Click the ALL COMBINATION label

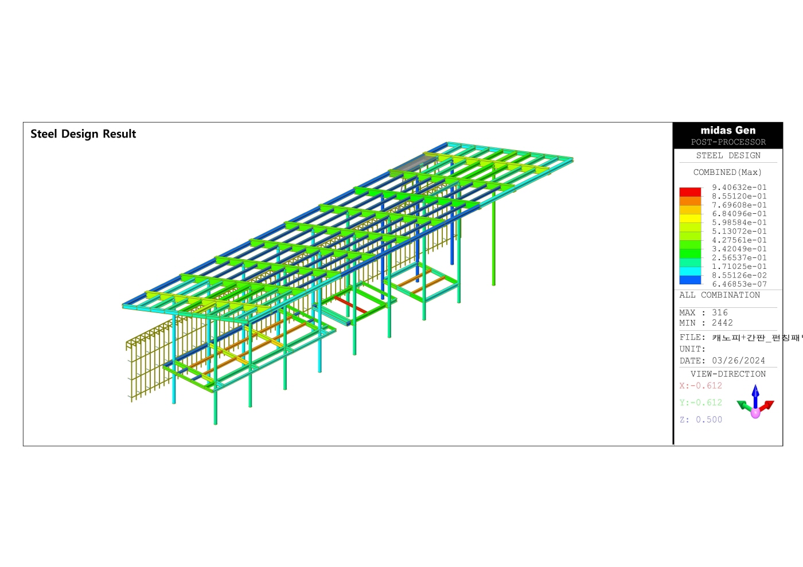pos(719,295)
